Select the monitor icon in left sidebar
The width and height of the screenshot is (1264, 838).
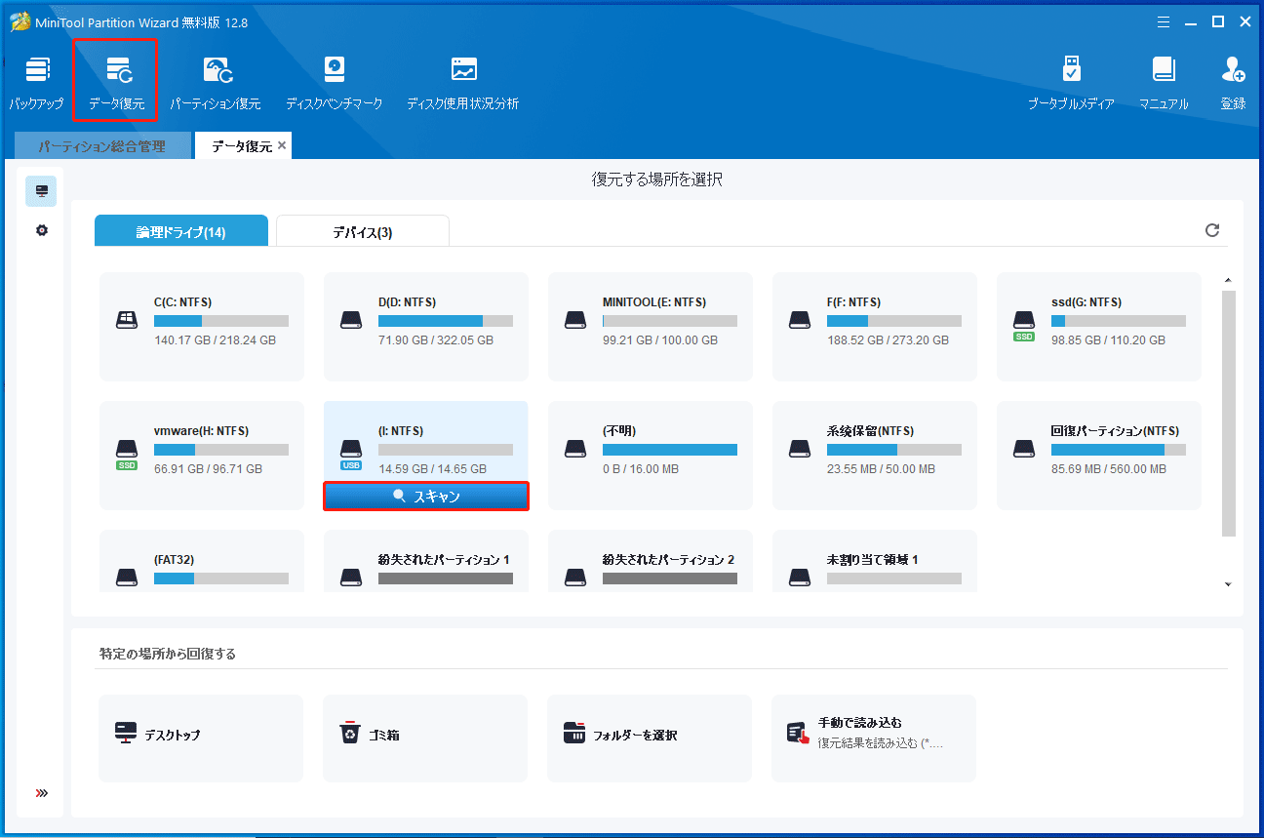pos(41,191)
